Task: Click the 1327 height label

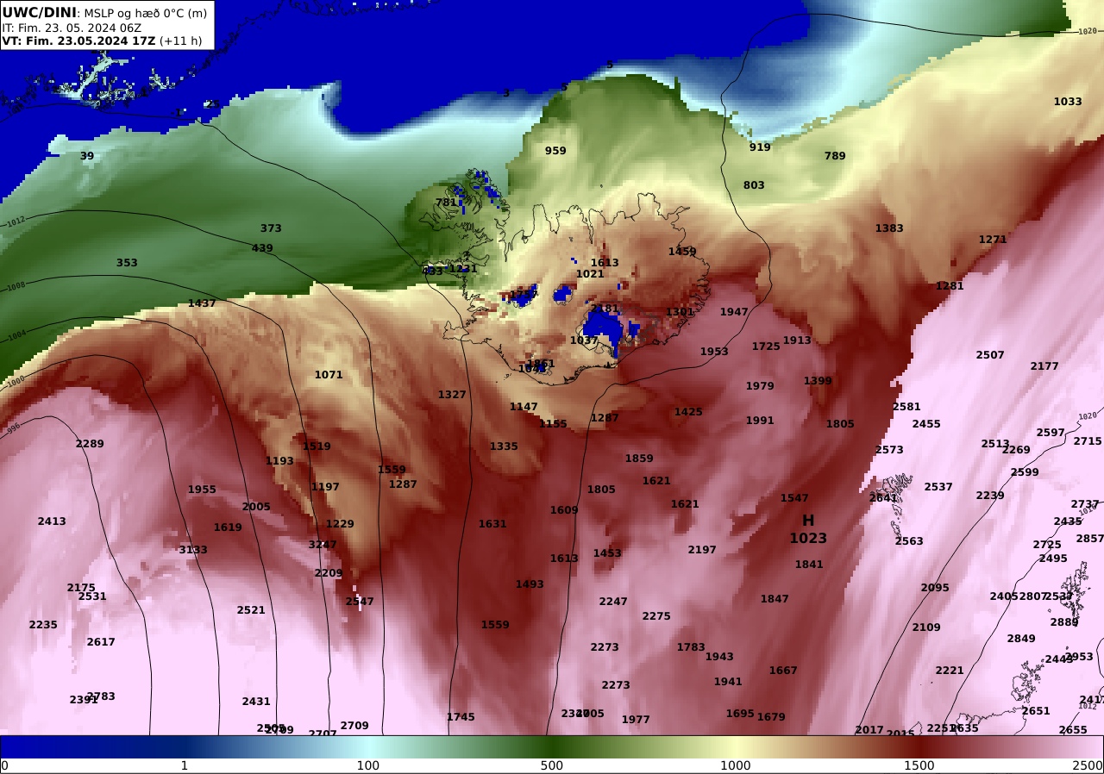Action: click(452, 395)
